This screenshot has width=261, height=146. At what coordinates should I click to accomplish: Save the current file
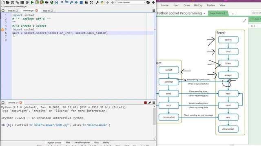pyautogui.click(x=13, y=2)
